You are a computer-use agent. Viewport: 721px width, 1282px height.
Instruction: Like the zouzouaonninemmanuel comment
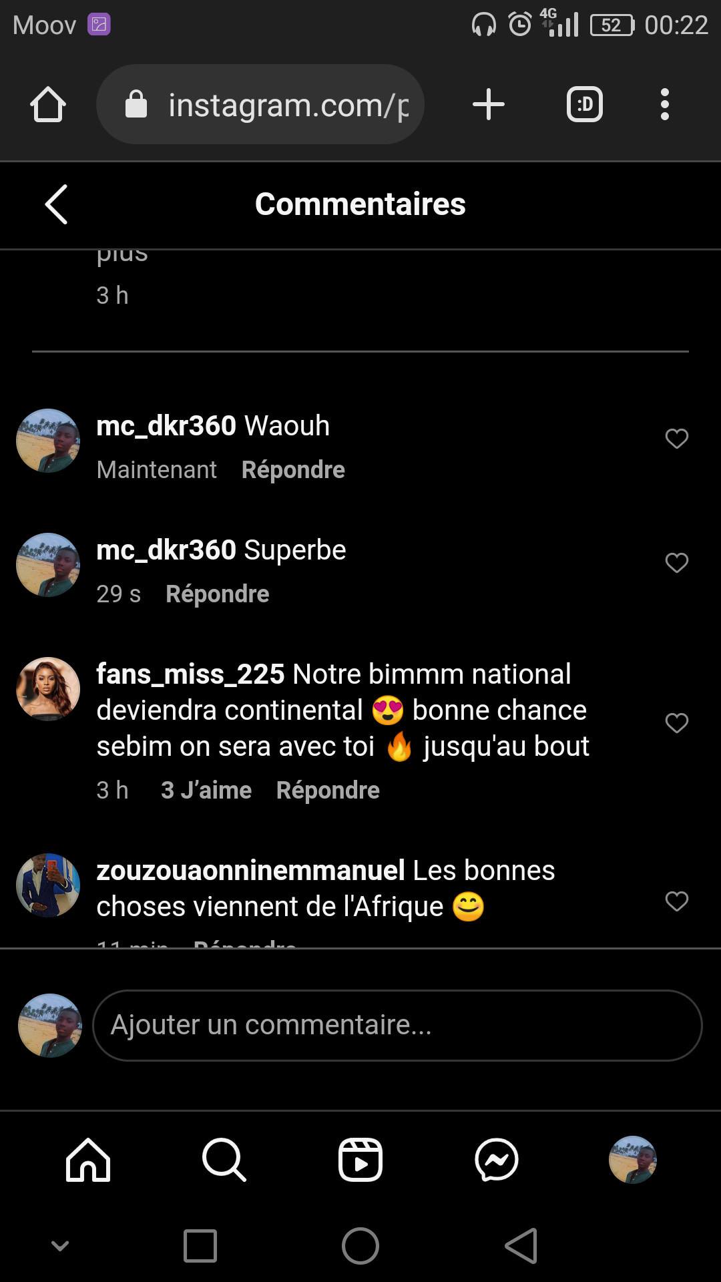[x=677, y=901]
